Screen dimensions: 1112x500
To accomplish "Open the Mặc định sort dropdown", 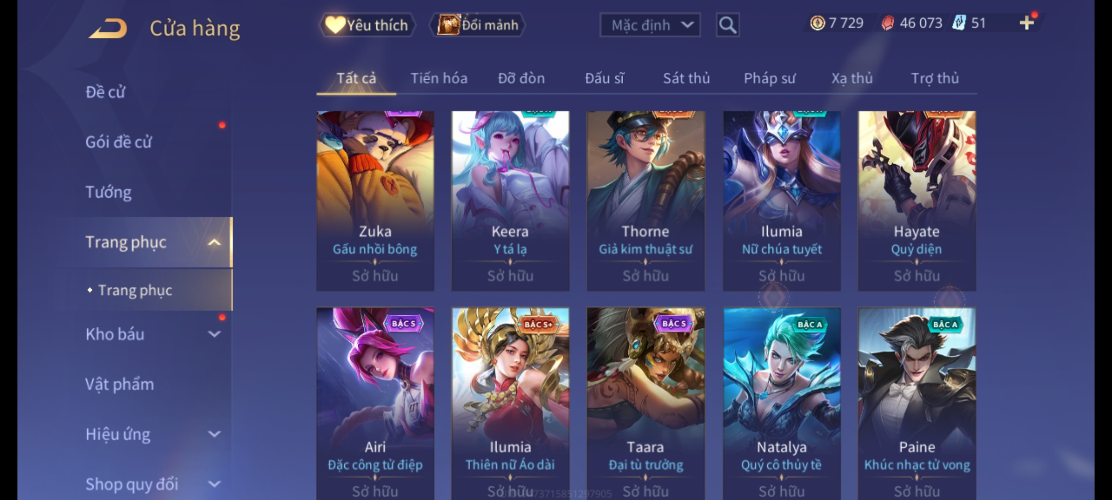I will coord(650,25).
